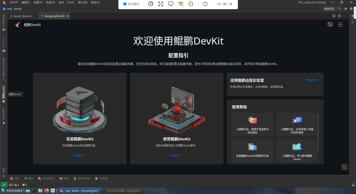Screen dimensions: 356x194
Task: Toggle the 保持展开 checkbox
Action: pyautogui.click(x=125, y=4)
